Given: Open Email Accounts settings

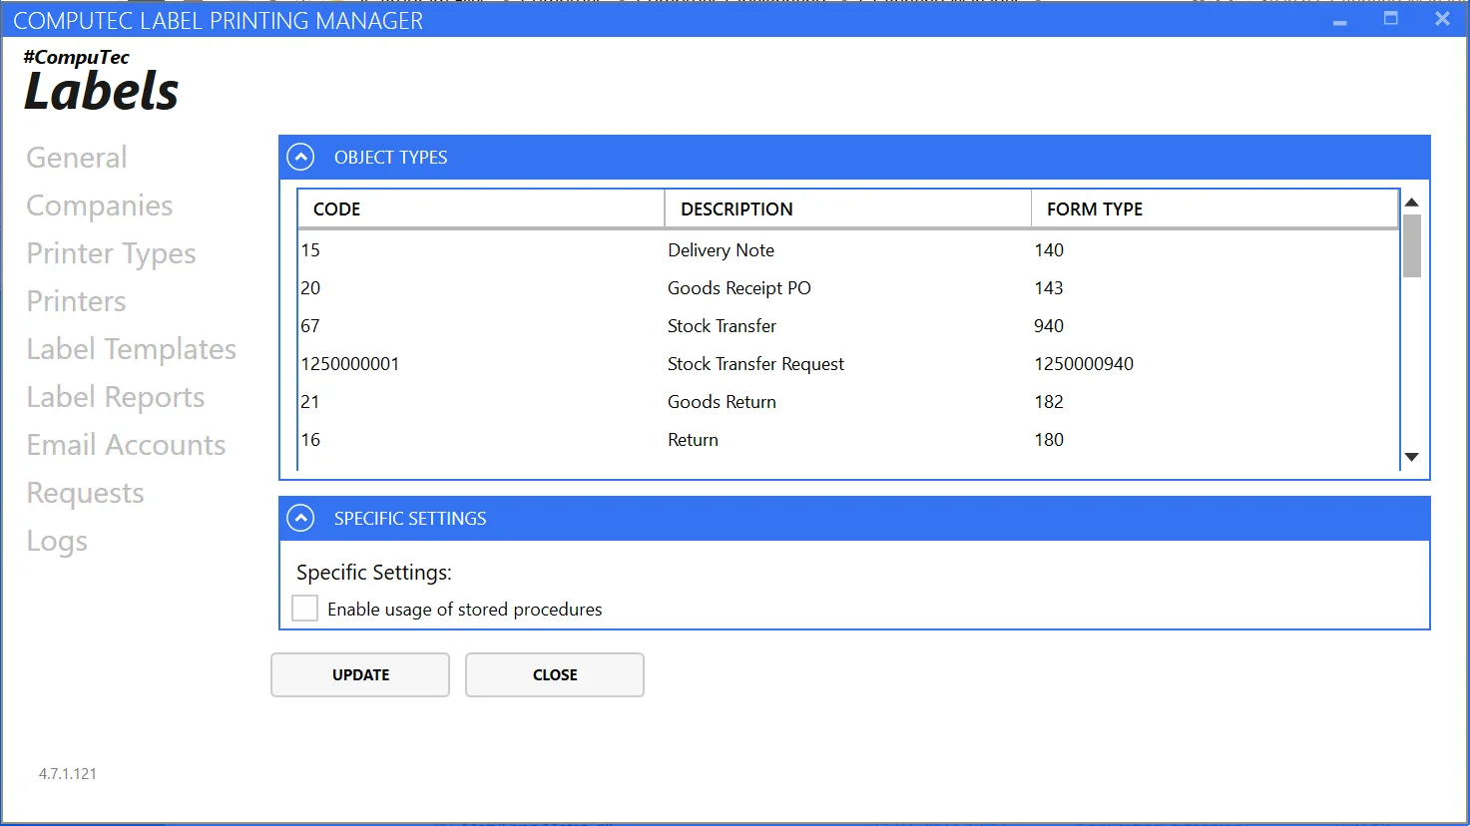Looking at the screenshot, I should 127,445.
